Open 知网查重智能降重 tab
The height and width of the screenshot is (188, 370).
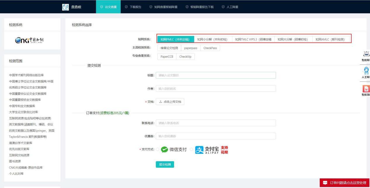click(165, 7)
